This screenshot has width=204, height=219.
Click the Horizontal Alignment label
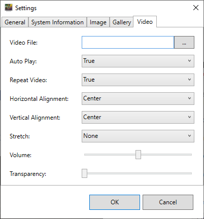(39, 99)
